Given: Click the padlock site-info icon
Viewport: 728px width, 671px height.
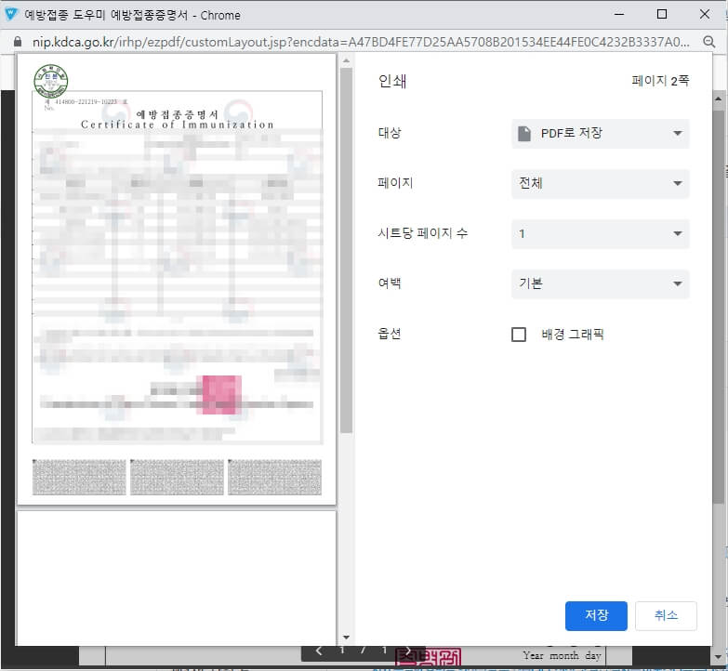Looking at the screenshot, I should click(18, 42).
